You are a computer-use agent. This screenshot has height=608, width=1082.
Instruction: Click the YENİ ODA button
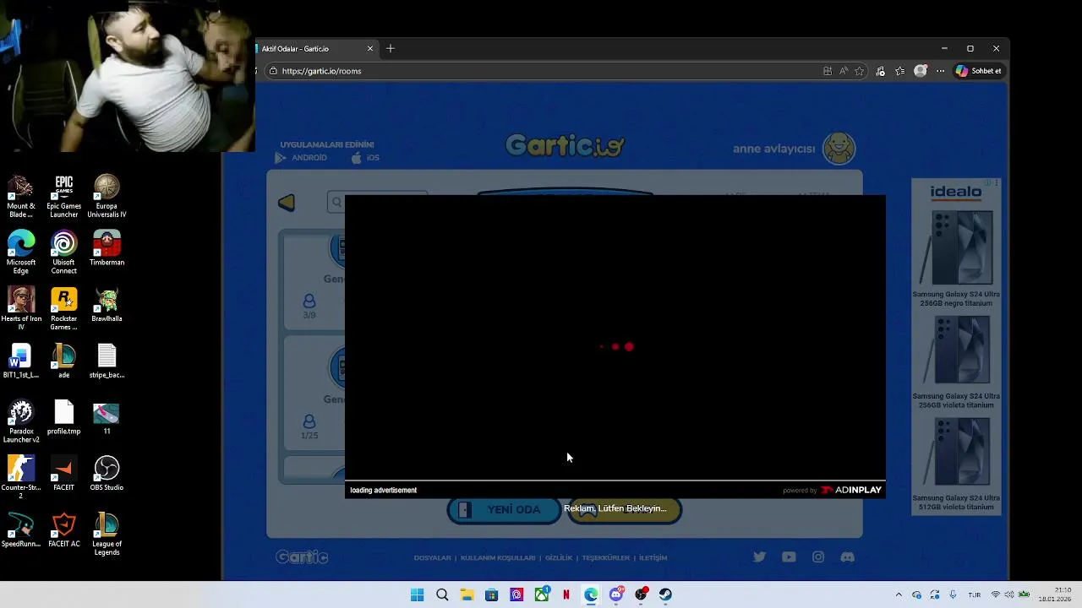point(504,510)
